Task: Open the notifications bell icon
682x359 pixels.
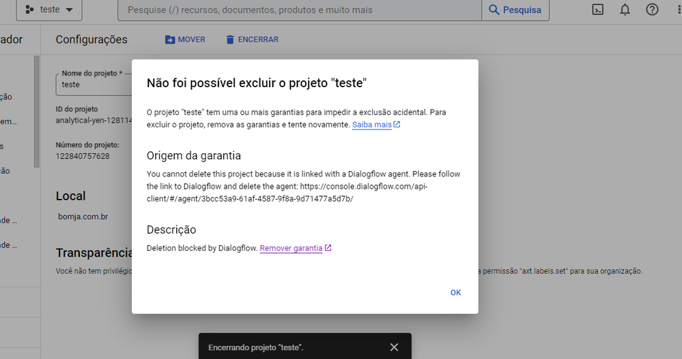Action: tap(625, 10)
